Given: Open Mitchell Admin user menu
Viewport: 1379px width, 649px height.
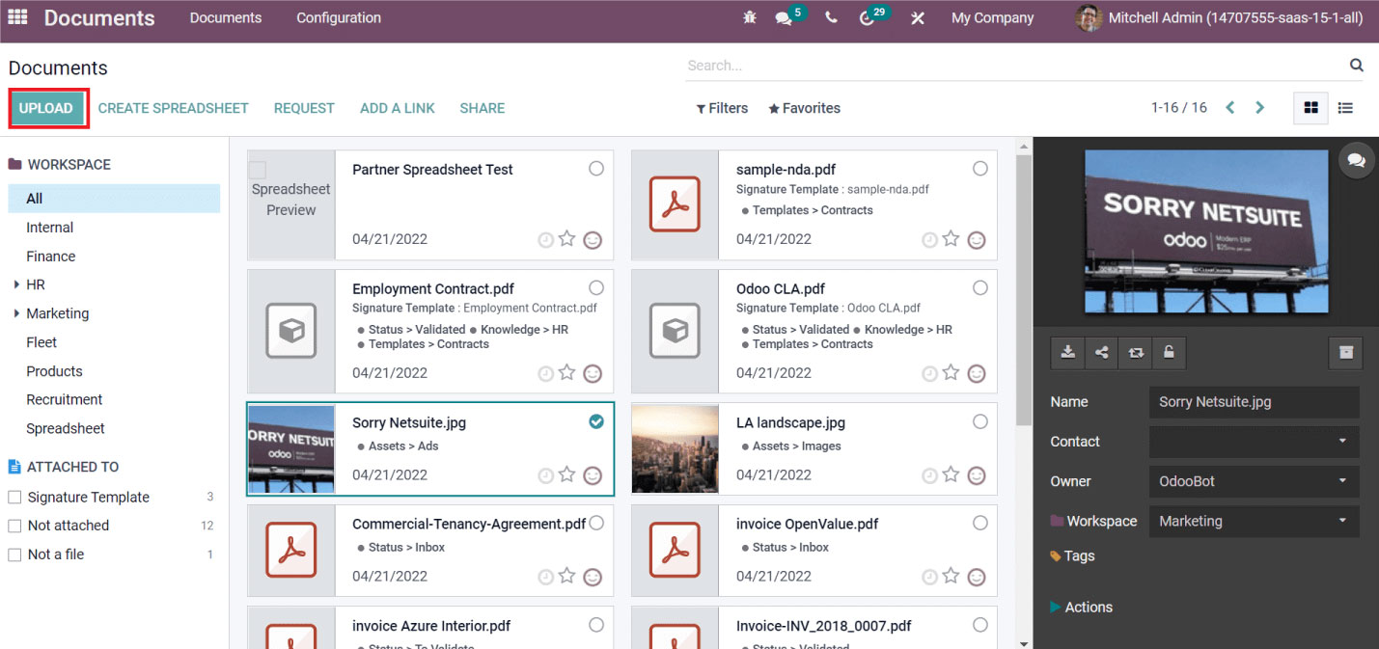Looking at the screenshot, I should coord(1220,18).
